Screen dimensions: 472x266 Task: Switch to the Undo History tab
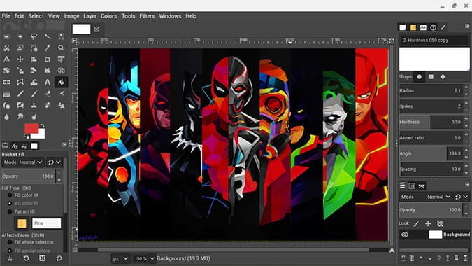pyautogui.click(x=24, y=146)
